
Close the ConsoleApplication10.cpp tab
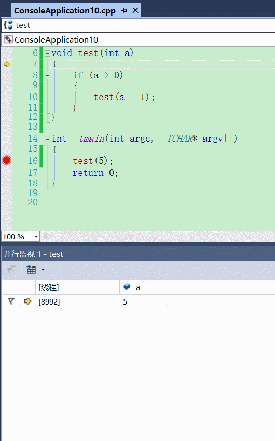(x=135, y=10)
